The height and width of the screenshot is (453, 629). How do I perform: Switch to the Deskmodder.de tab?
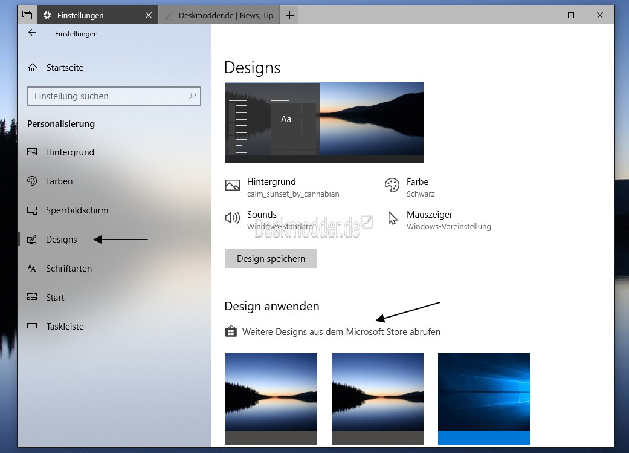coord(219,15)
